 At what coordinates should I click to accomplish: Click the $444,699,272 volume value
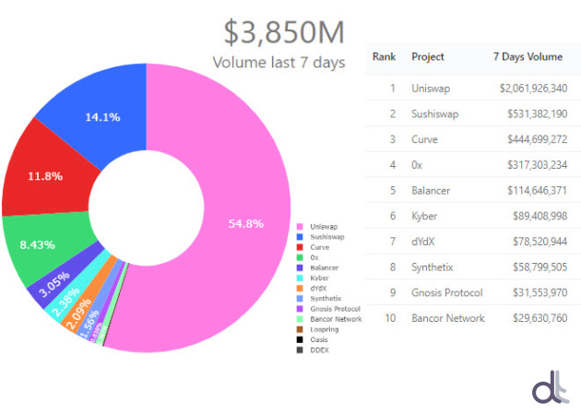538,139
